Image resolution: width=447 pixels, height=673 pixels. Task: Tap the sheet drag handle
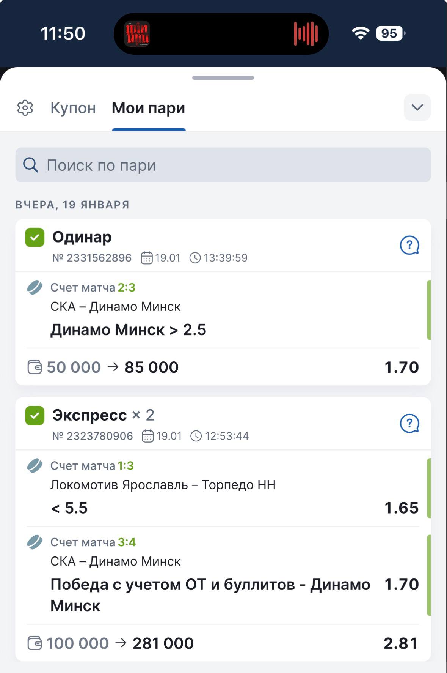pyautogui.click(x=223, y=78)
